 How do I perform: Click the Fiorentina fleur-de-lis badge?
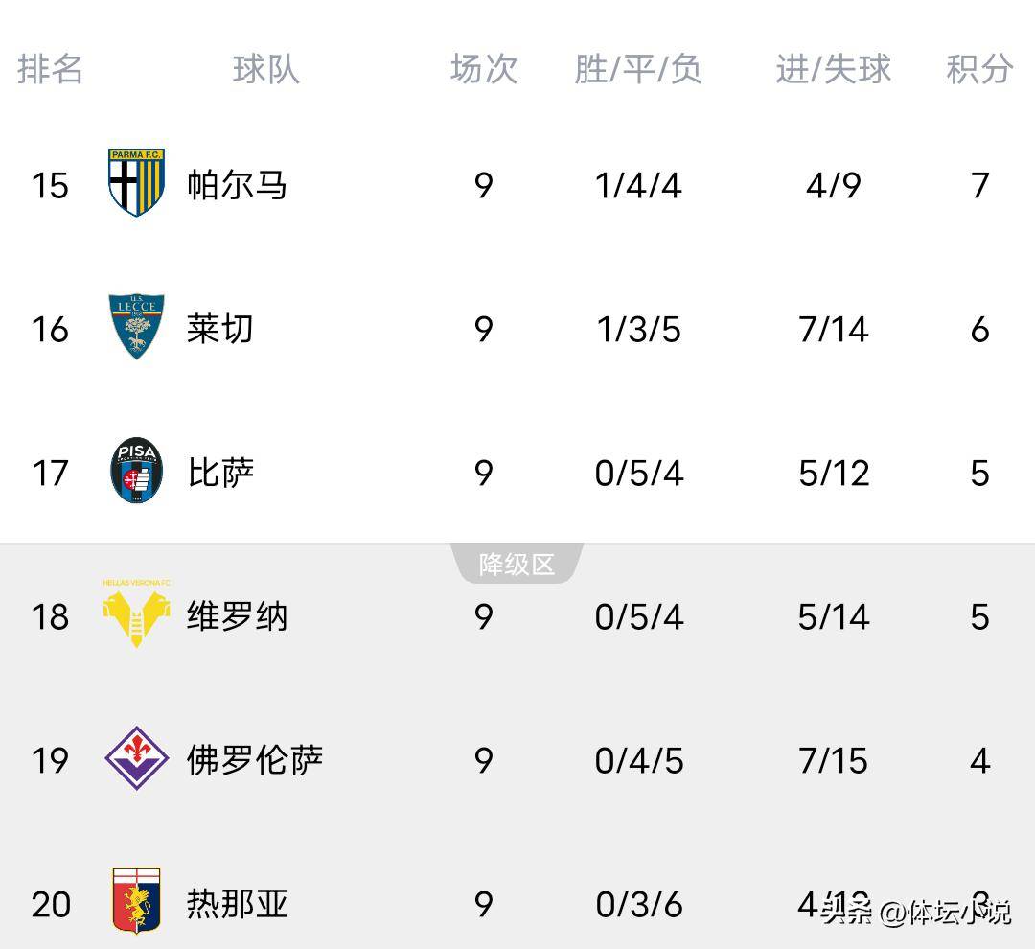pyautogui.click(x=135, y=760)
